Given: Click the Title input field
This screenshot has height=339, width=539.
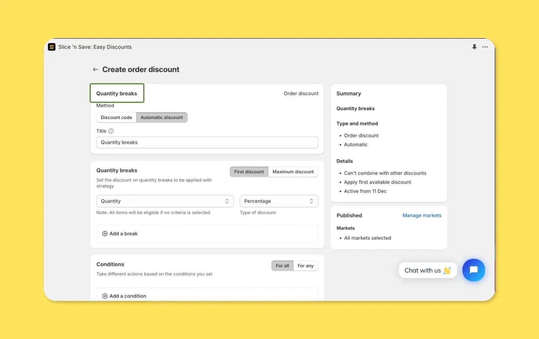Looking at the screenshot, I should (x=207, y=142).
